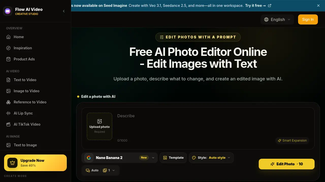Go to Product Ads in sidebar

[35, 59]
